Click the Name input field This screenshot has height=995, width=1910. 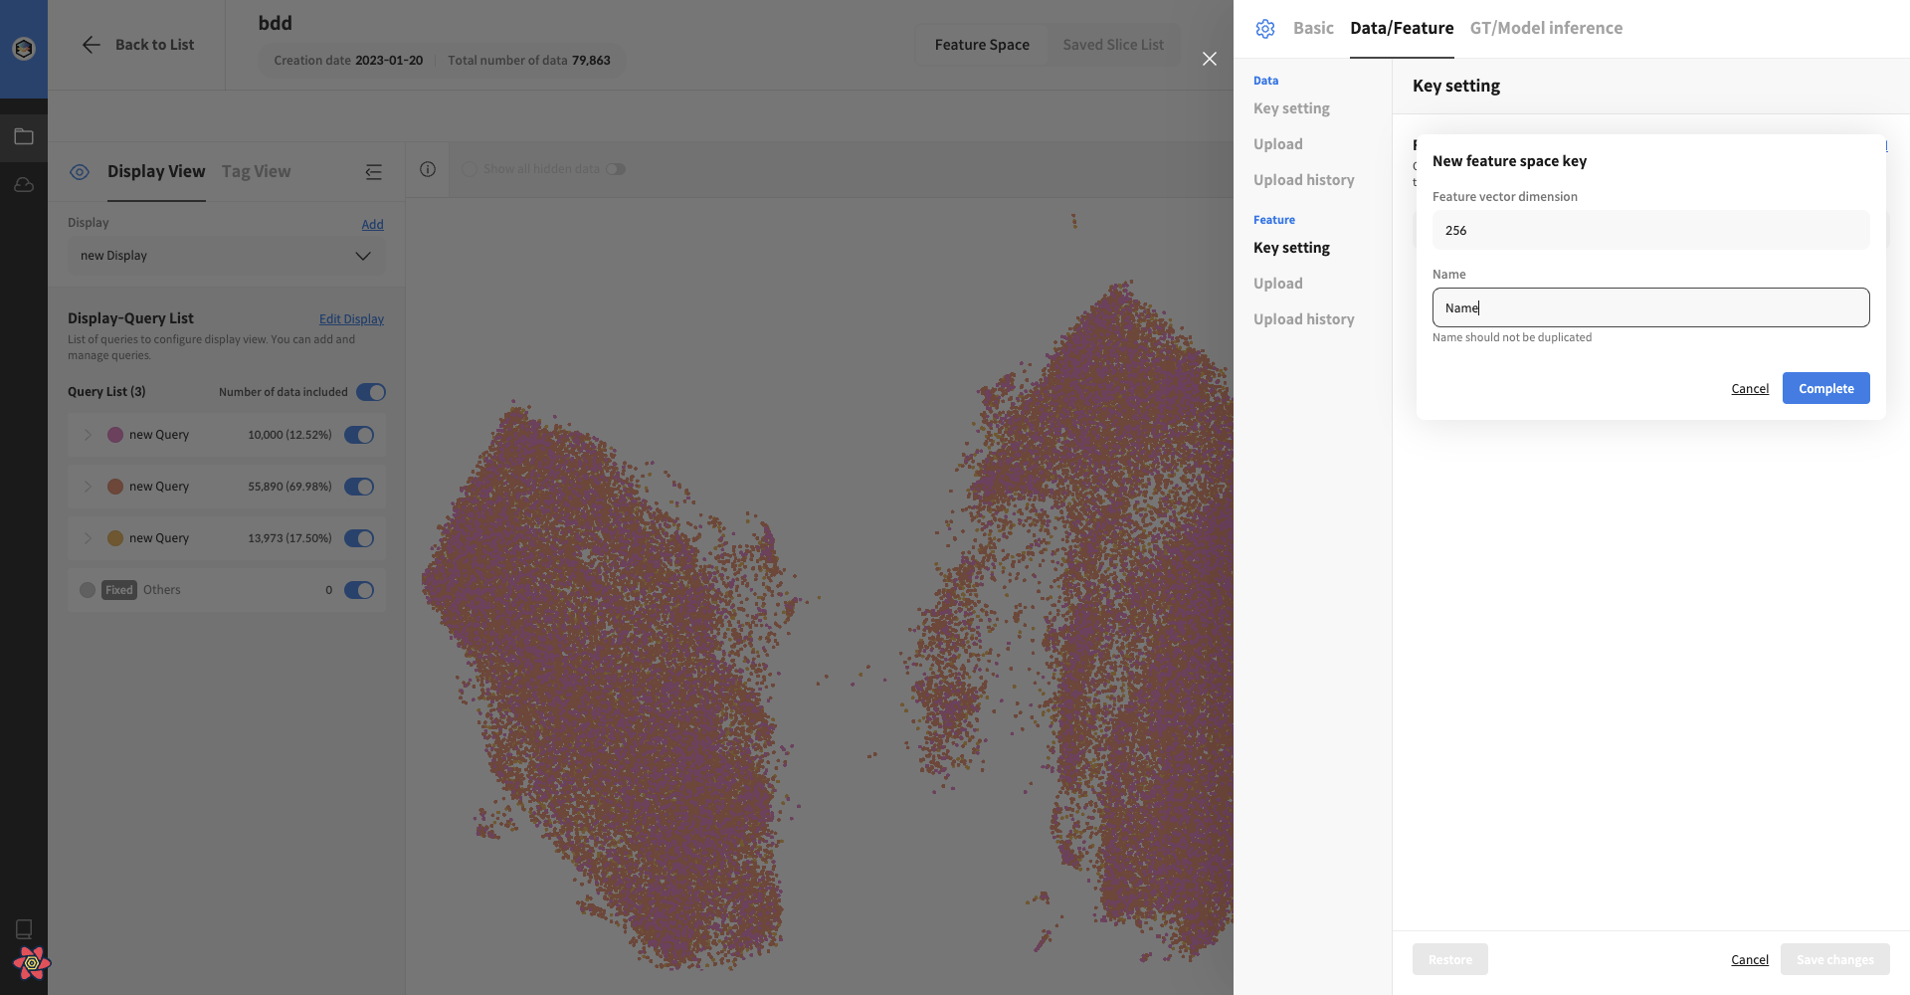(x=1650, y=307)
